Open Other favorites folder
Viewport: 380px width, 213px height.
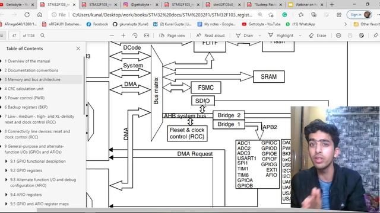(367, 24)
